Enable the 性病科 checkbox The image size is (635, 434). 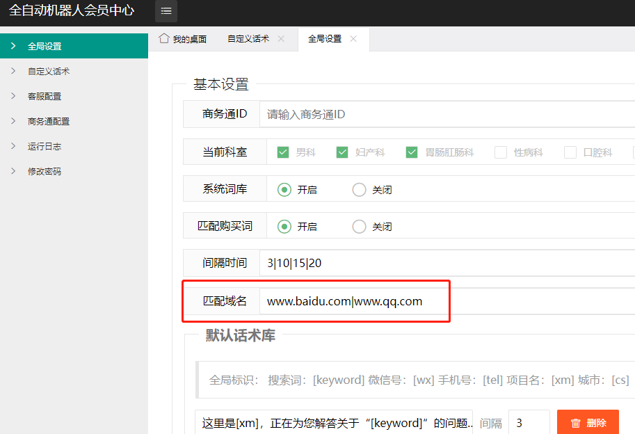(501, 152)
